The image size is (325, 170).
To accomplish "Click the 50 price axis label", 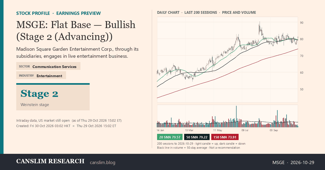I will pyautogui.click(x=301, y=89).
